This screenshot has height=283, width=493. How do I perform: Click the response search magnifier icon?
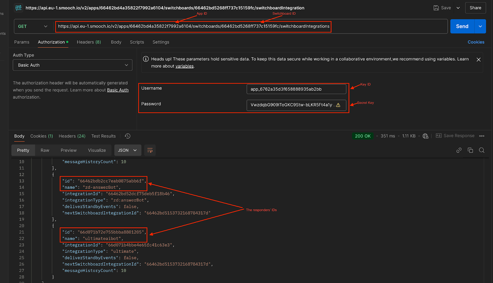coord(482,150)
